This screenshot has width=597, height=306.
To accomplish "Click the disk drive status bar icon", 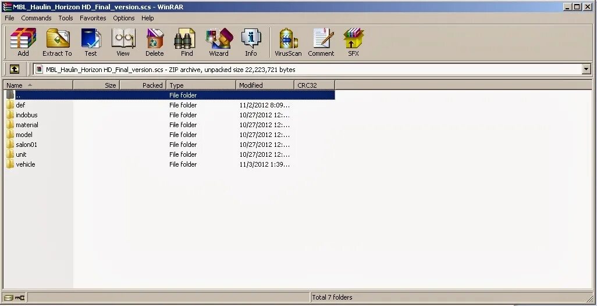I will 9,298.
